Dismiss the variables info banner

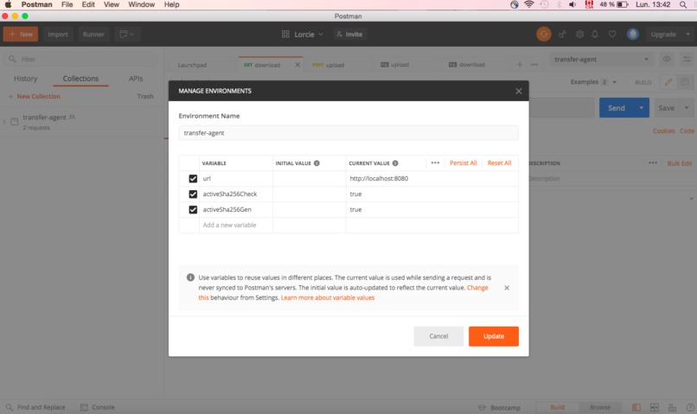507,288
